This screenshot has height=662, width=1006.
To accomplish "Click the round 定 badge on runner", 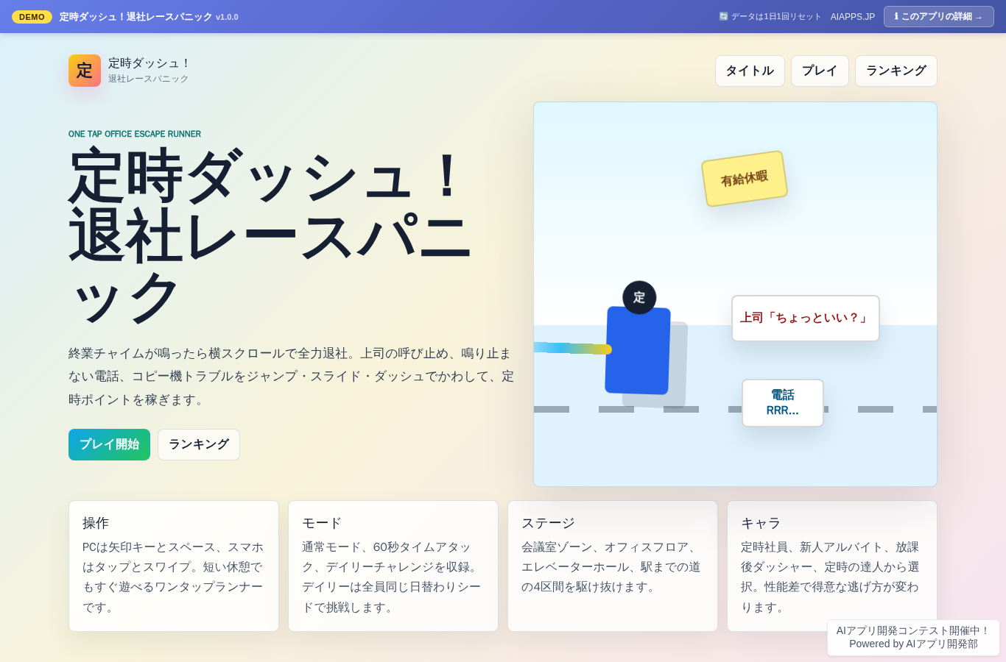I will pos(639,298).
